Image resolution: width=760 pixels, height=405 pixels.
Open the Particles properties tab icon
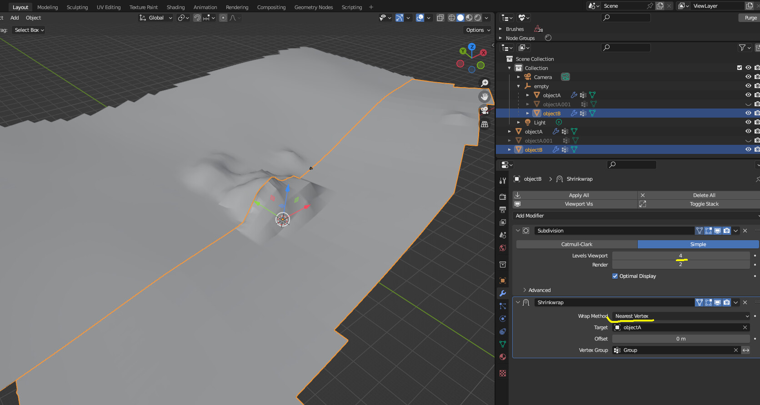503,306
